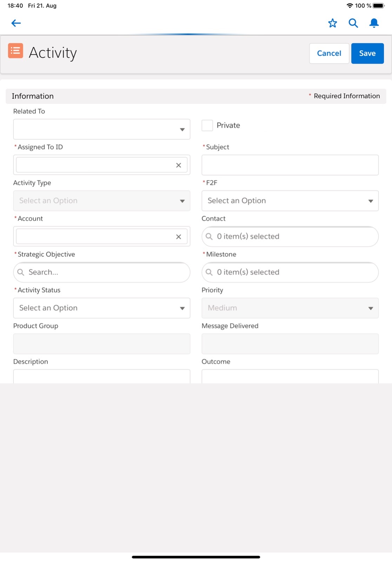
Task: Tap the back arrow icon
Action: point(16,23)
